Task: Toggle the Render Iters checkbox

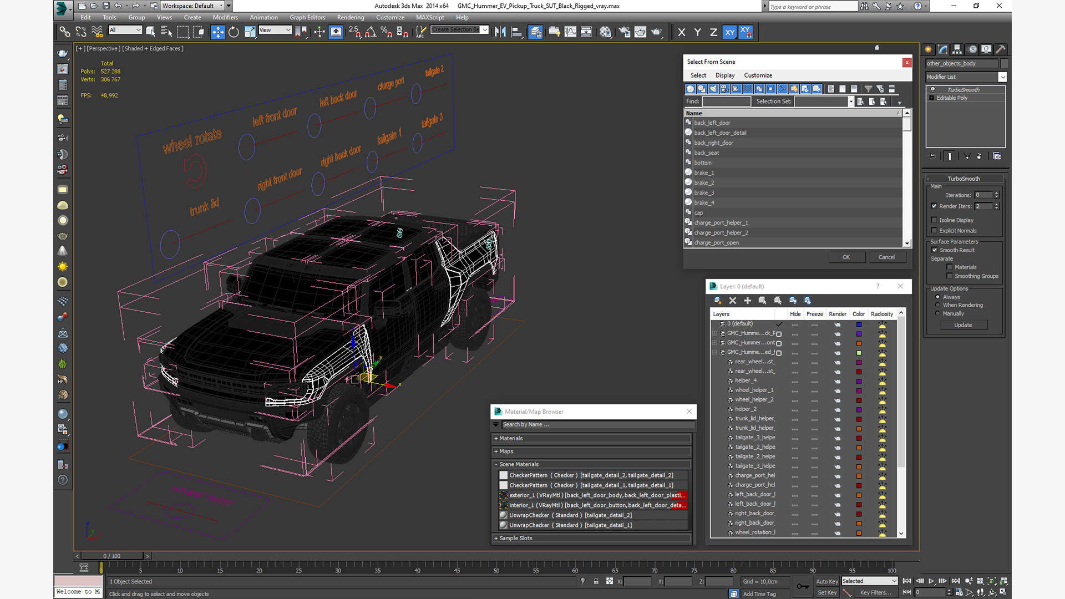Action: click(x=934, y=206)
